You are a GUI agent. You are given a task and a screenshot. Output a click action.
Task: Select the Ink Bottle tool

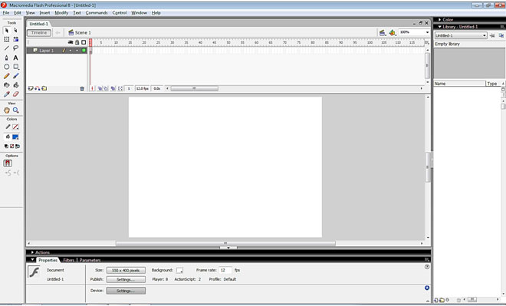point(6,85)
